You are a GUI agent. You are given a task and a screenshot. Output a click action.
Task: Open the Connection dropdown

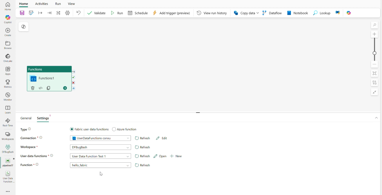click(x=100, y=138)
